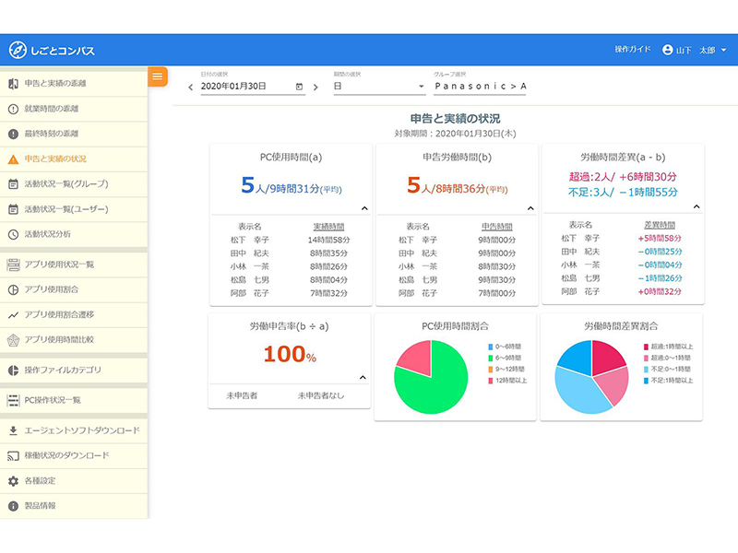Click calendar icon beside 活動状況一覧(ユーザー)
This screenshot has width=738, height=553.
pos(13,209)
